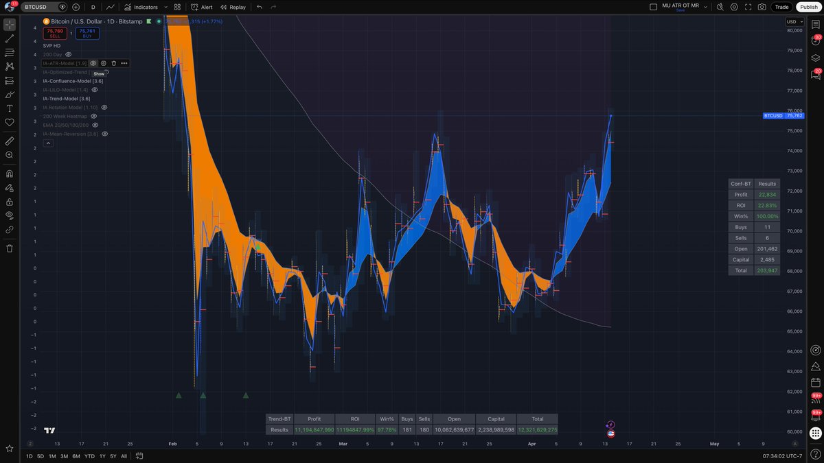Expand the layout management dropdown arrow
Viewport: 824px width, 463px height.
[x=705, y=7]
